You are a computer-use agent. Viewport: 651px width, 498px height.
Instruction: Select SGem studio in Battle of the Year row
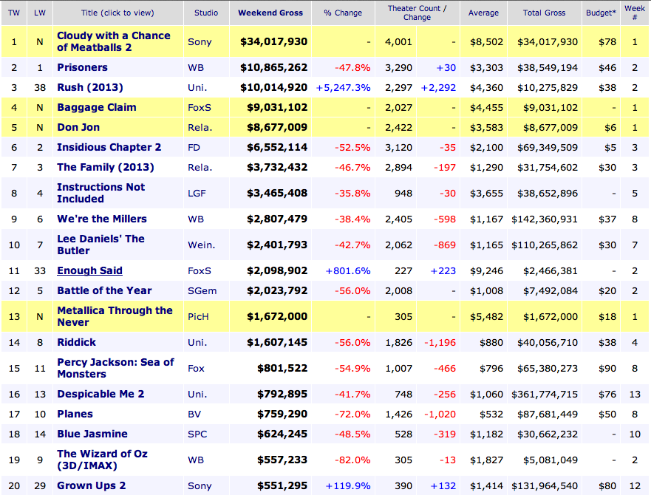tap(202, 291)
